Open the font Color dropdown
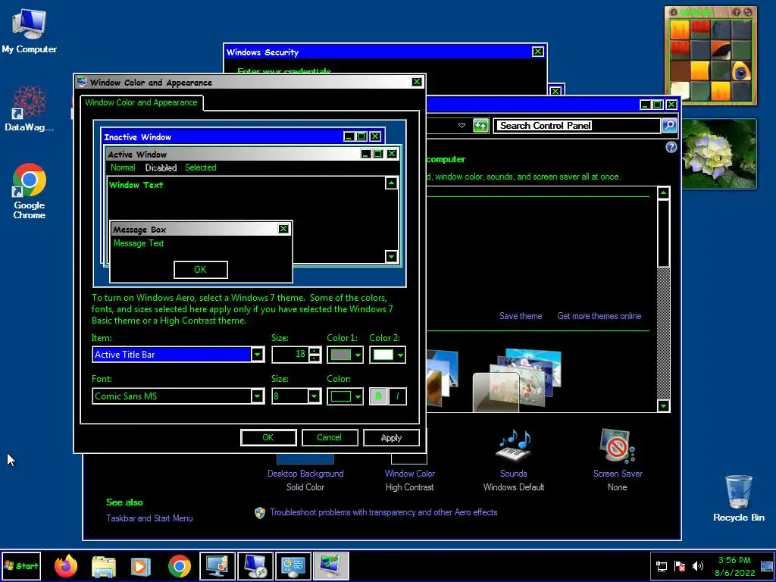Viewport: 776px width, 582px height. pyautogui.click(x=345, y=396)
